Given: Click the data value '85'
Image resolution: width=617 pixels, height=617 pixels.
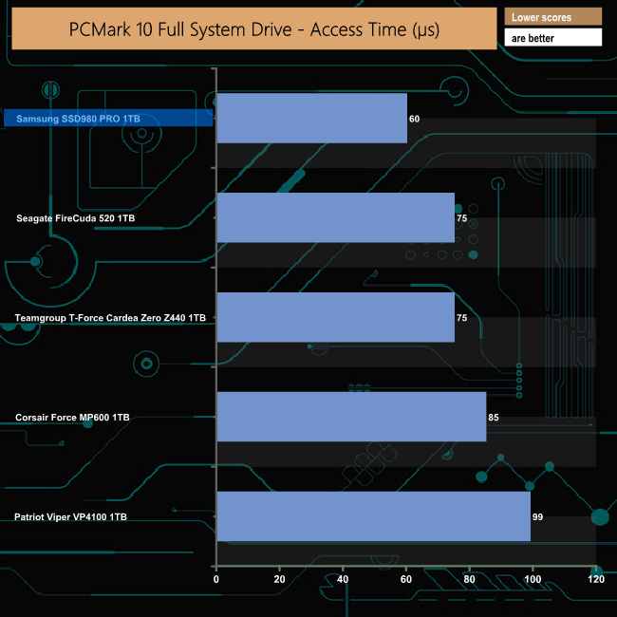Looking at the screenshot, I should click(494, 418).
